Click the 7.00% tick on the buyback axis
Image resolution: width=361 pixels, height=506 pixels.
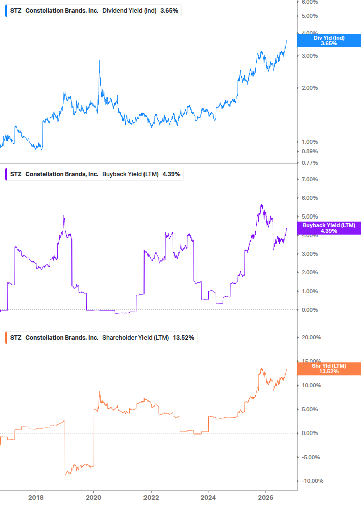point(309,179)
